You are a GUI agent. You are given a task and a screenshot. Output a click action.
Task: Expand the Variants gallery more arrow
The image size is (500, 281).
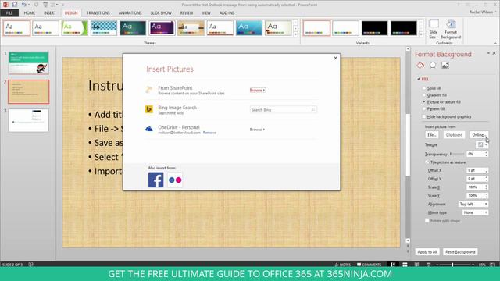pos(420,34)
